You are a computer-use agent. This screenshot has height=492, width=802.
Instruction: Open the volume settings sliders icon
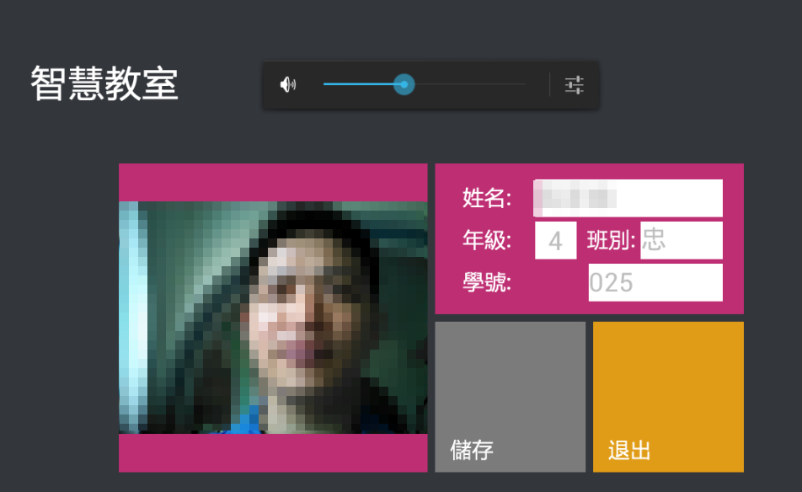(575, 84)
